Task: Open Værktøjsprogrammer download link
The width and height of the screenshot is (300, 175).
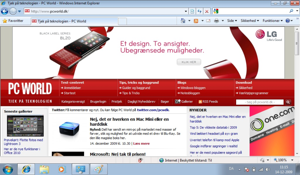Action: coord(253,93)
